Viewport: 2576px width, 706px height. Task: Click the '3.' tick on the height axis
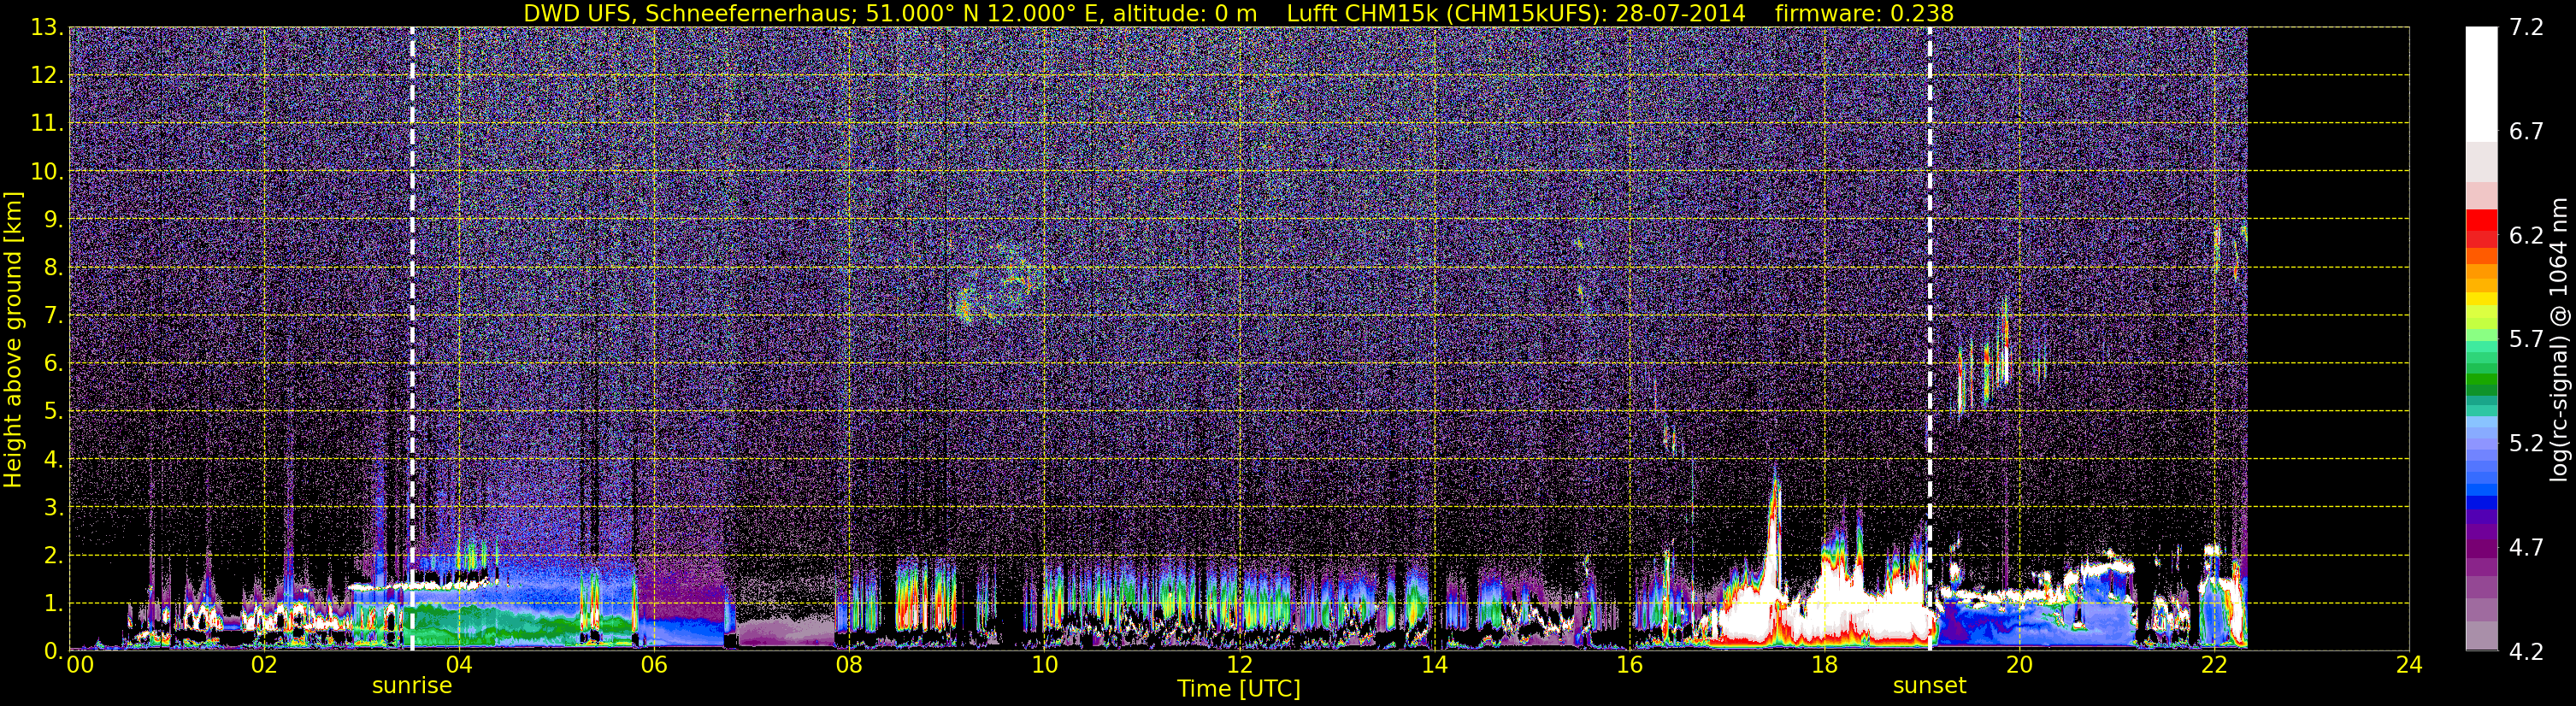pyautogui.click(x=54, y=508)
